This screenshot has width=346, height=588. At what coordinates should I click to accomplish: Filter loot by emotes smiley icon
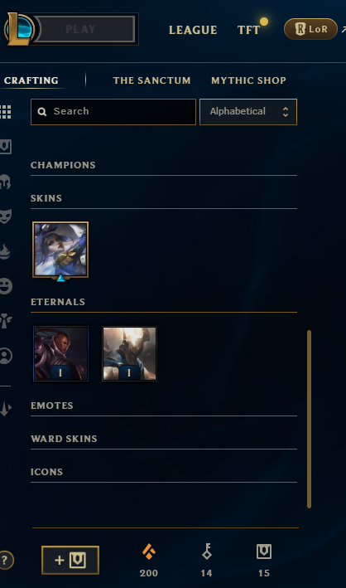pyautogui.click(x=6, y=286)
